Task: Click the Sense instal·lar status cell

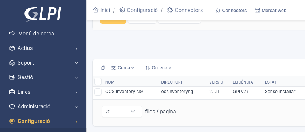Action: [x=280, y=92]
